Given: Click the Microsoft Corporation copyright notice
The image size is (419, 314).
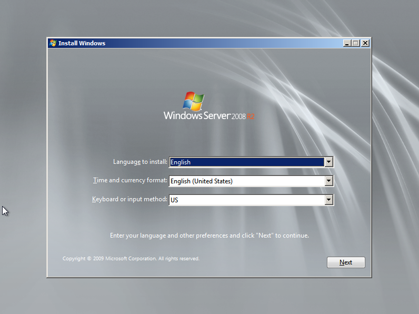Looking at the screenshot, I should click(x=131, y=259).
